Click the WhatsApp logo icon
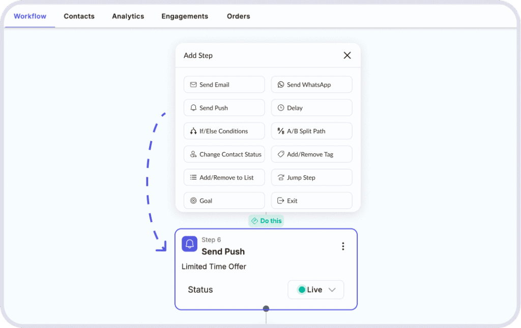Screen dimensions: 521x328 click(x=281, y=85)
